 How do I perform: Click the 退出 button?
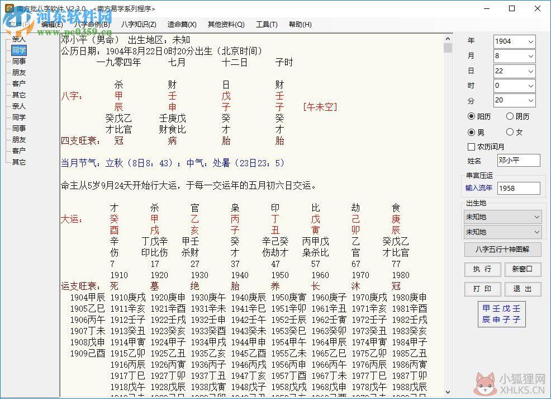[x=522, y=289]
